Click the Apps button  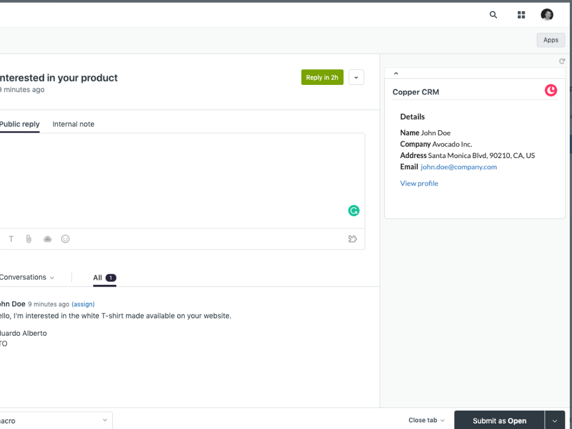[x=551, y=40]
